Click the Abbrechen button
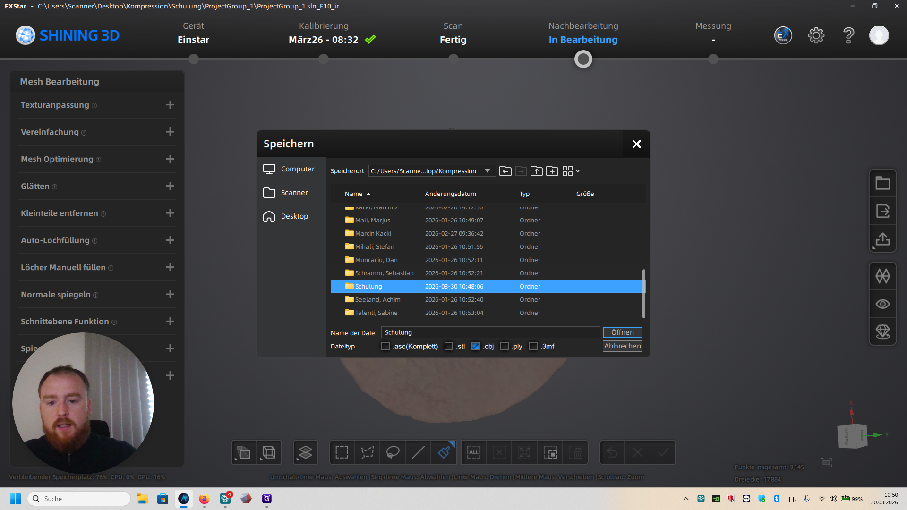This screenshot has height=510, width=907. (622, 346)
